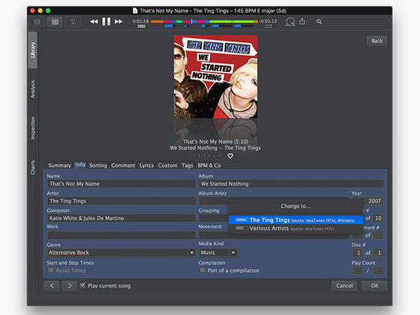Click the search input field
Screen dimensions: 420x315
(356, 22)
